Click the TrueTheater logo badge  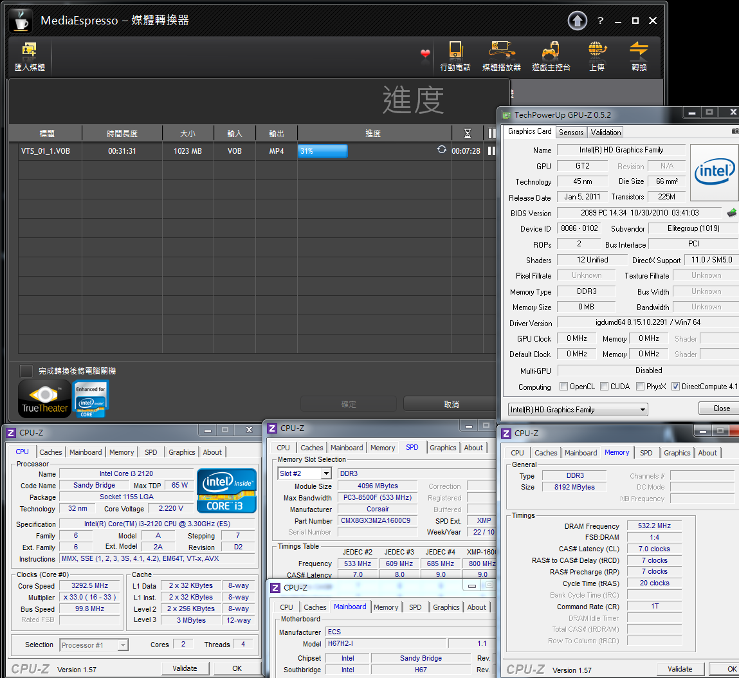tap(44, 399)
